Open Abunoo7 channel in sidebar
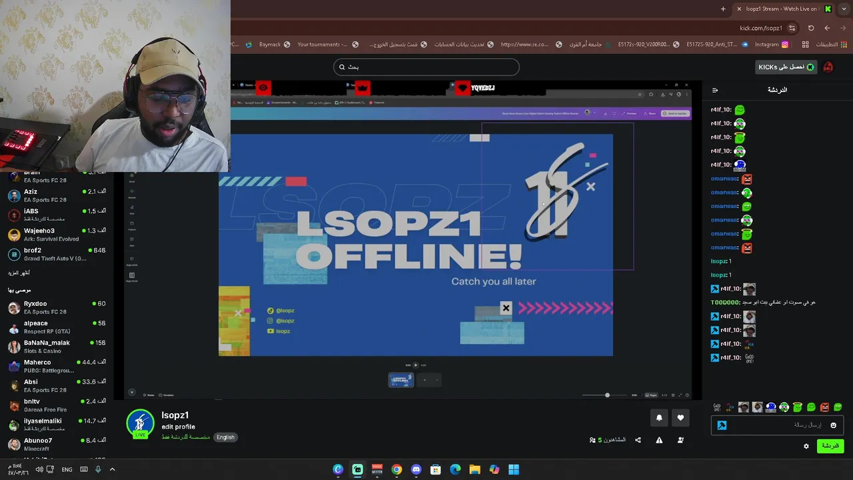Viewport: 853px width, 480px height. pos(57,444)
